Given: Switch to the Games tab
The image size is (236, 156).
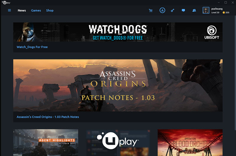Looking at the screenshot, I should click(36, 10).
